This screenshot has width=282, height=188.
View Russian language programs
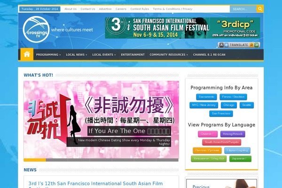207,150
